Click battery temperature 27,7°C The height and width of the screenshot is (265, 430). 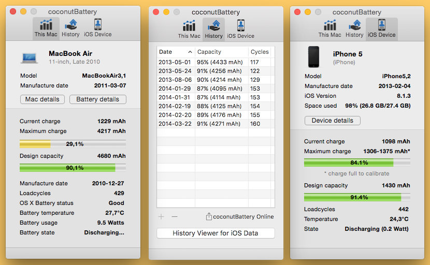point(114,213)
